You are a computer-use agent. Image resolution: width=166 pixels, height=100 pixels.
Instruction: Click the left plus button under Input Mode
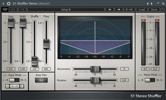7,86
